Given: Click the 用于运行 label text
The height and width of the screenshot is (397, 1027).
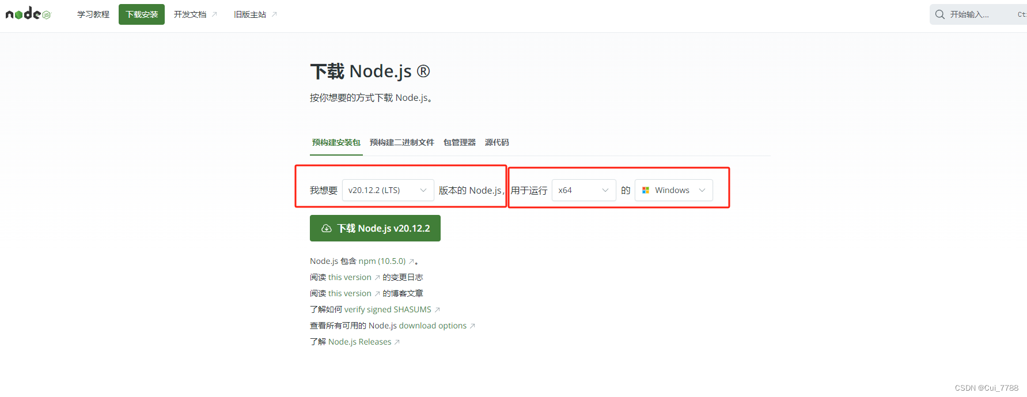Looking at the screenshot, I should (529, 190).
